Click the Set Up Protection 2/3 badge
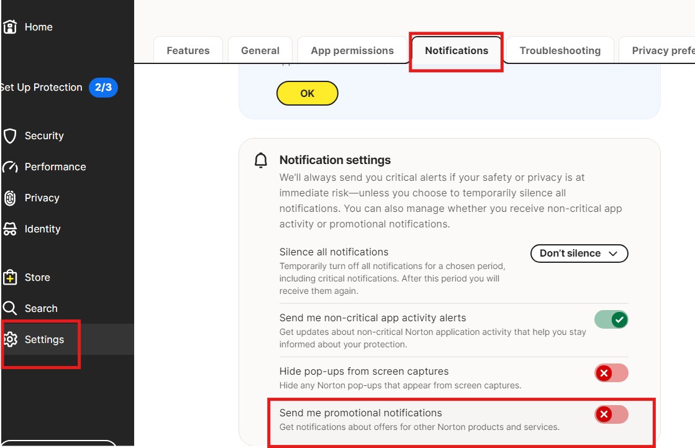The height and width of the screenshot is (448, 695). point(103,88)
